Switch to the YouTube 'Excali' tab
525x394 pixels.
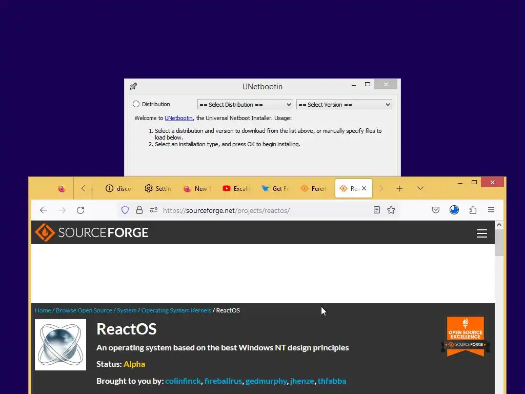(236, 189)
